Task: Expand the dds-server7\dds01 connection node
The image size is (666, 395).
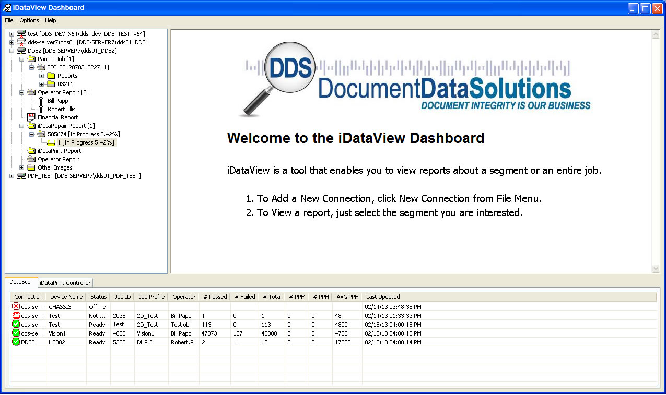Action: [x=12, y=42]
